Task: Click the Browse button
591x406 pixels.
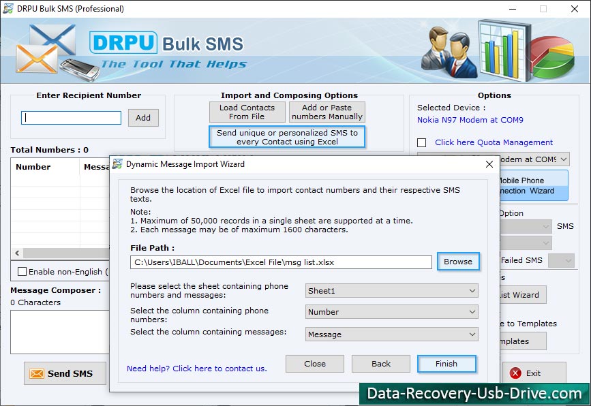Action: click(458, 262)
